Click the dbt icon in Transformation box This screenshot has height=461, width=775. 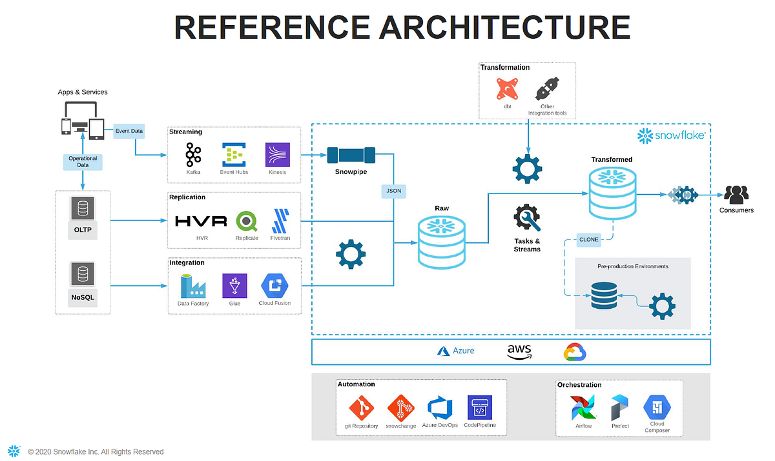[x=508, y=89]
